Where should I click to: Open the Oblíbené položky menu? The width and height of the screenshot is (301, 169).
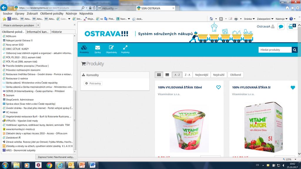coord(52,13)
